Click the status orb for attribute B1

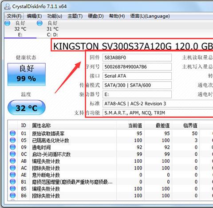tap(13, 182)
